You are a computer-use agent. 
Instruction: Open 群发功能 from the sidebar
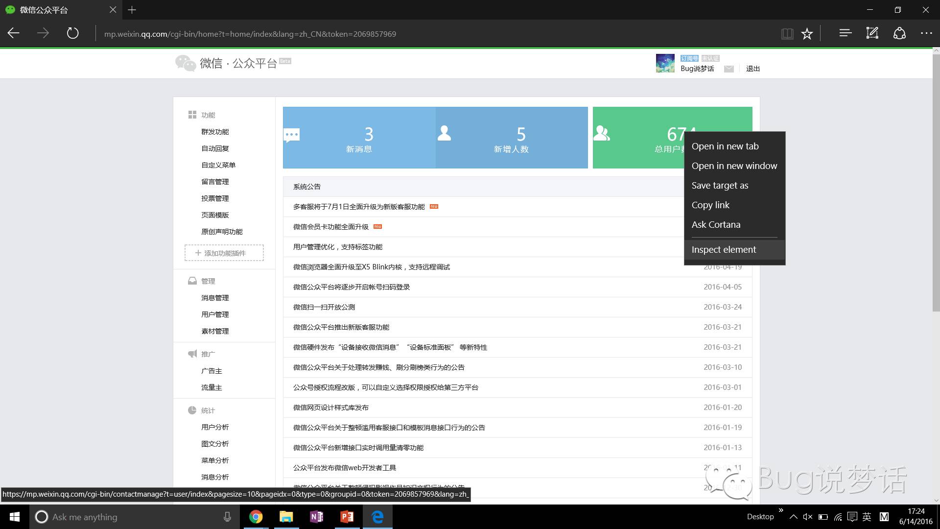(214, 131)
